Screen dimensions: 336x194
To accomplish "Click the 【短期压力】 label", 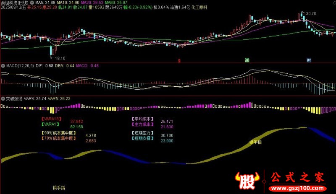I will (x=143, y=133).
